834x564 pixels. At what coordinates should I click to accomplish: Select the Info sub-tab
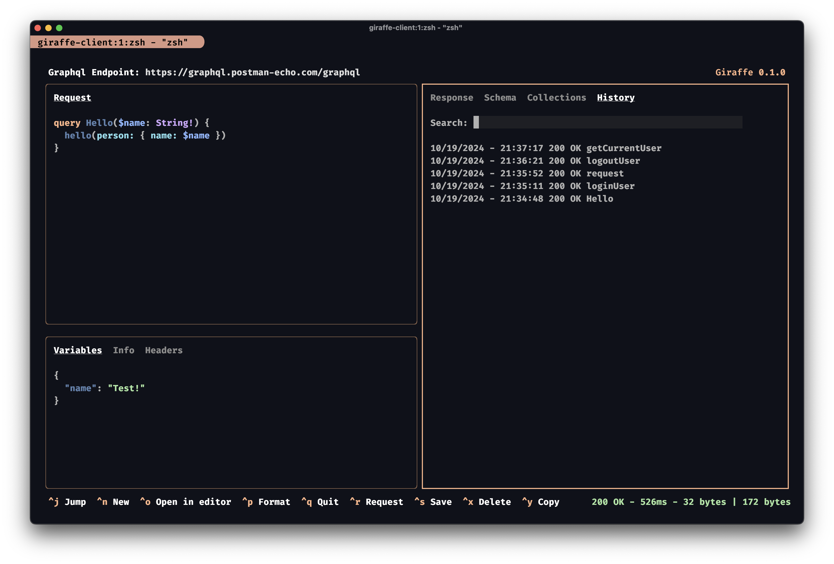pos(123,350)
